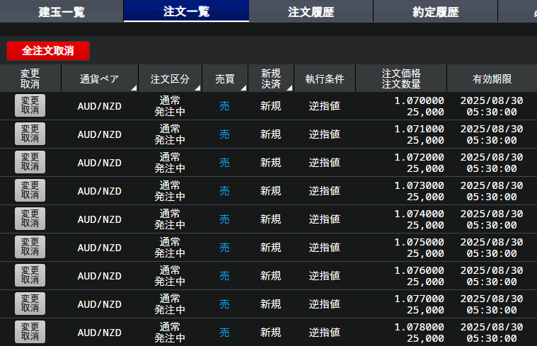Click 変更取消 for the 1.074000 order
This screenshot has width=537, height=346.
30,219
